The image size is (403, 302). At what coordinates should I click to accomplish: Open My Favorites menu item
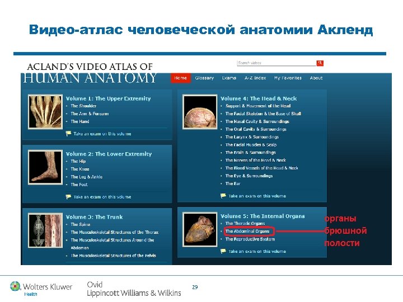288,78
